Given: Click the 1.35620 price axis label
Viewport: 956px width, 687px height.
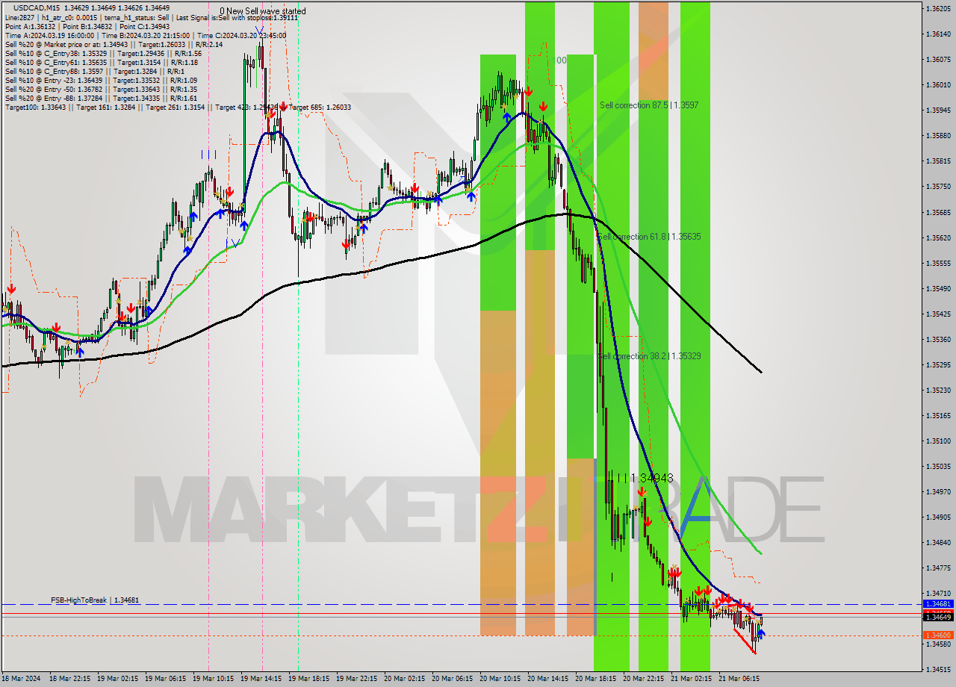Looking at the screenshot, I should (937, 237).
